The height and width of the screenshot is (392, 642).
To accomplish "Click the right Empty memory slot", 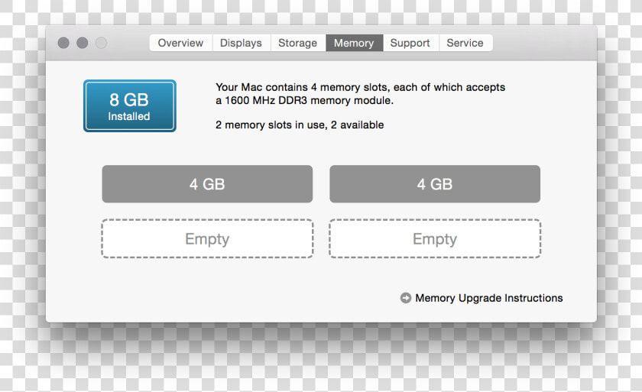I will tap(435, 238).
